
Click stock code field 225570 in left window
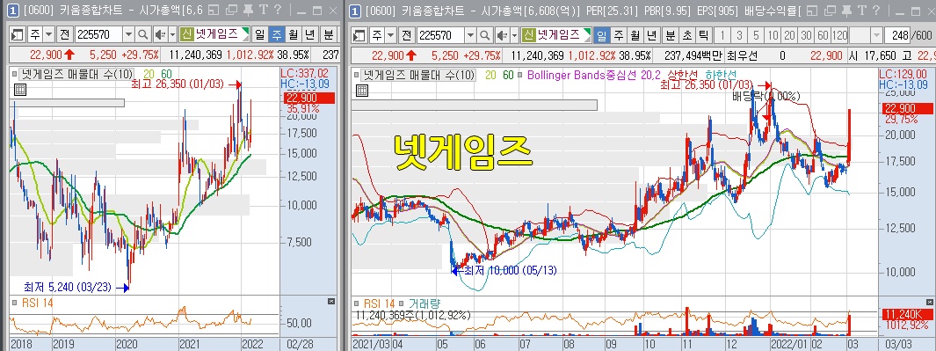98,34
